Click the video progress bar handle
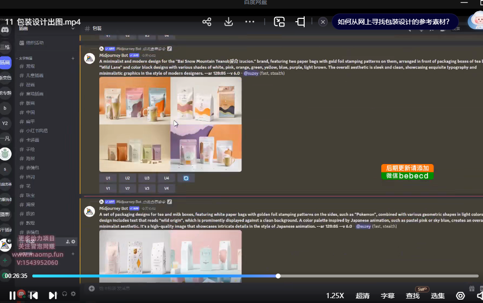Viewport: 483px width, 303px height. pyautogui.click(x=278, y=276)
